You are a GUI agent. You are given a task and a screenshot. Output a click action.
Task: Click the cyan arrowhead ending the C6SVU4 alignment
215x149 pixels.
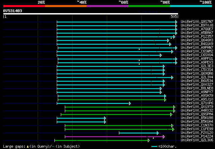[161, 55]
